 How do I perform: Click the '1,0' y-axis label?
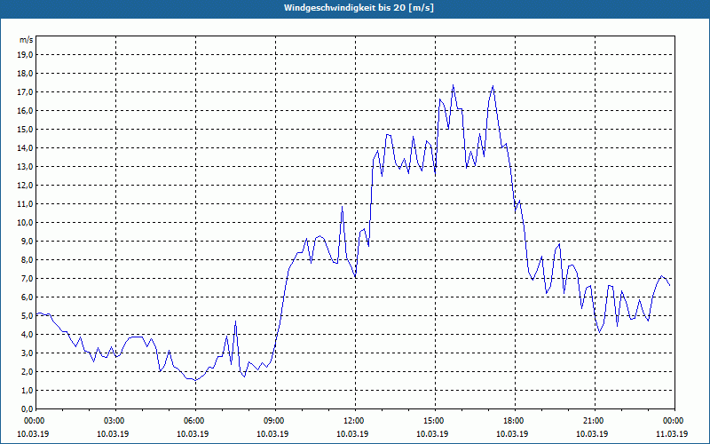(x=28, y=391)
